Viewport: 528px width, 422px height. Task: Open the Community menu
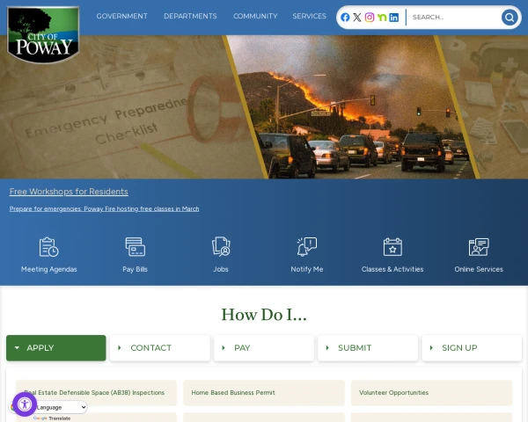tap(255, 16)
